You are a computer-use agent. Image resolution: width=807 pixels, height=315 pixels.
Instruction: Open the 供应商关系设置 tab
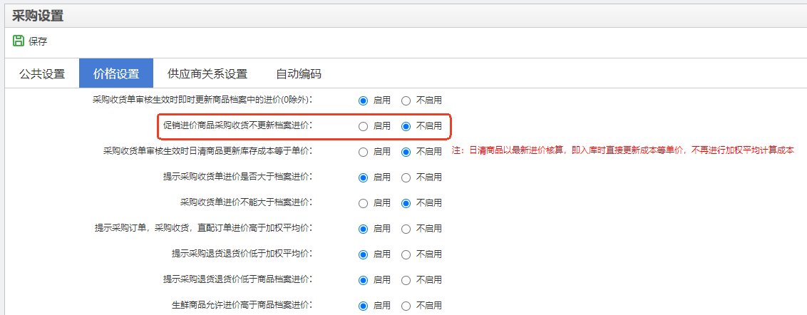point(207,74)
